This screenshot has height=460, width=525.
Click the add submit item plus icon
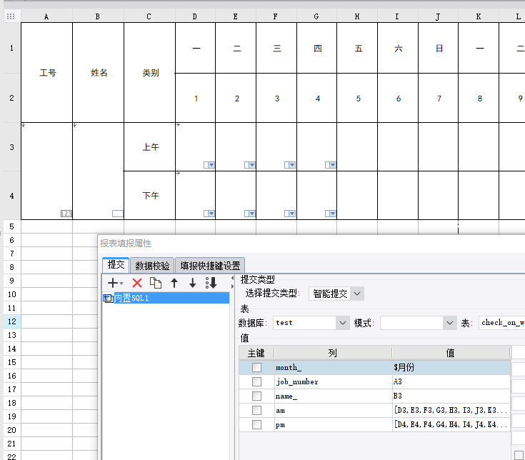pos(113,283)
